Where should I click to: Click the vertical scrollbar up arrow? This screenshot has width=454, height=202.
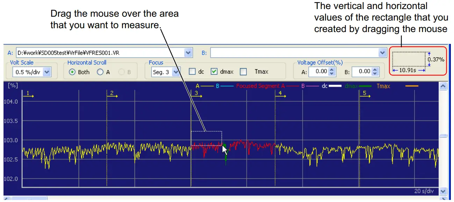(442, 86)
